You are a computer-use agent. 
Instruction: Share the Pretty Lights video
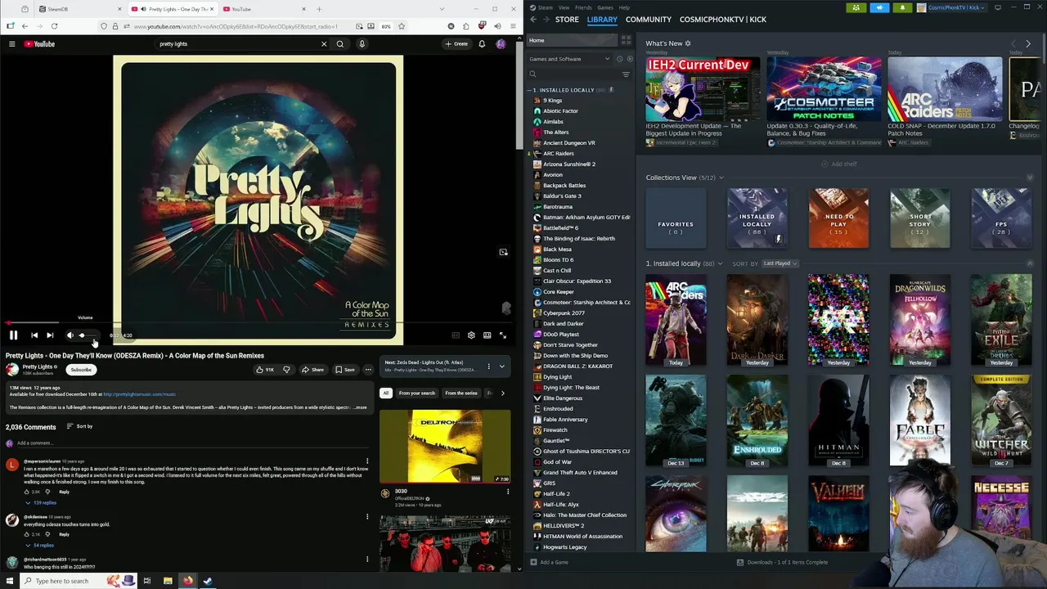point(312,370)
